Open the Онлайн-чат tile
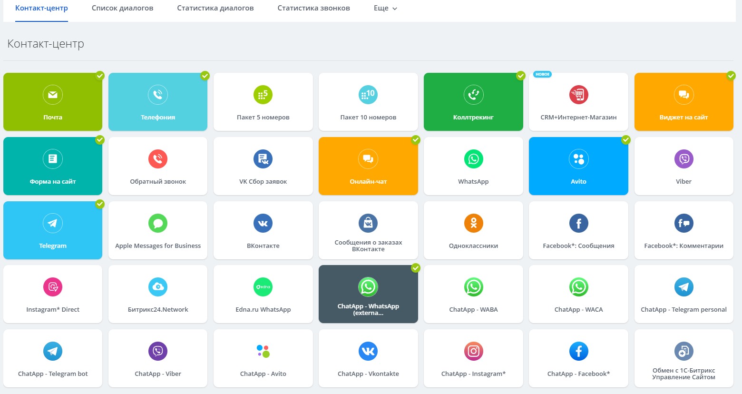The width and height of the screenshot is (742, 394). [368, 166]
